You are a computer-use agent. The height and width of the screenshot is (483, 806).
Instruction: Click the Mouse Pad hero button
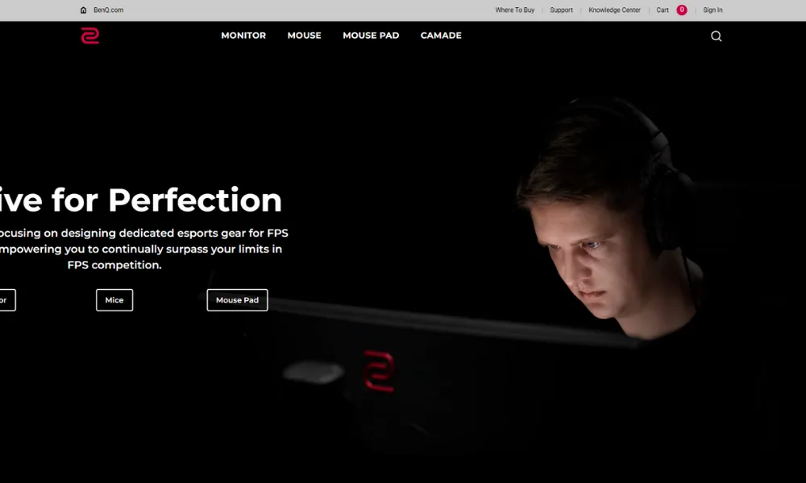237,299
